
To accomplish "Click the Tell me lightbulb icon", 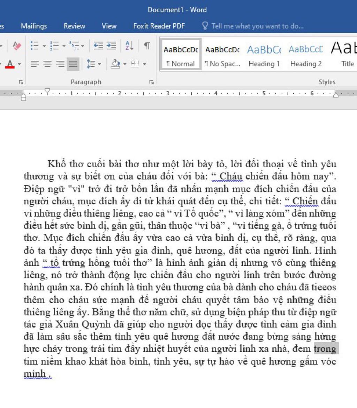I will pos(205,26).
